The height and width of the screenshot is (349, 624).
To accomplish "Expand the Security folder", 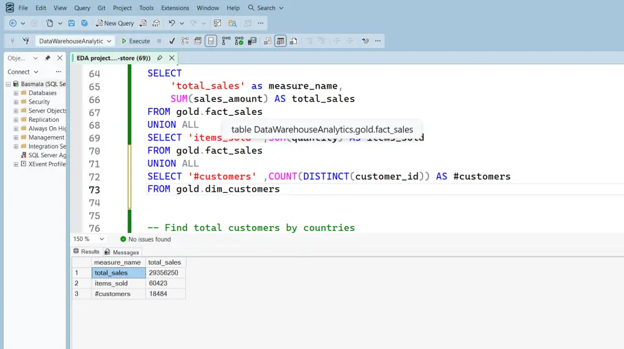I will [16, 102].
